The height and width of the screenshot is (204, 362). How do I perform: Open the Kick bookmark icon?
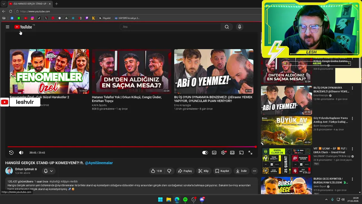click(19, 18)
